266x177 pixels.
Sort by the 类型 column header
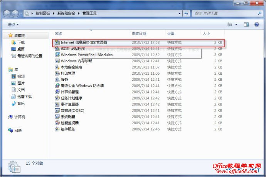(171, 33)
